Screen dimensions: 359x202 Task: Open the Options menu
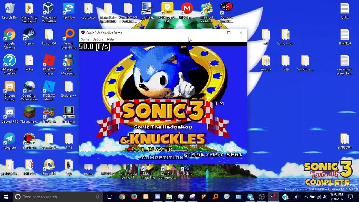[98, 40]
